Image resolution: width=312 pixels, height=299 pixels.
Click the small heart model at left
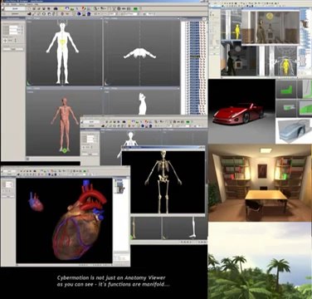coord(36,201)
